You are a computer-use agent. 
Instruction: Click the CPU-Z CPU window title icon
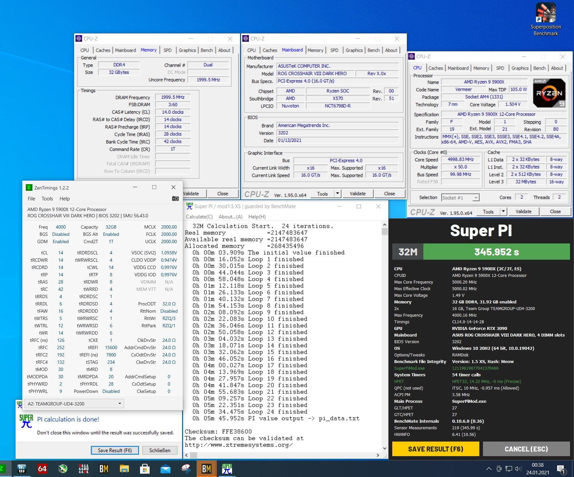[x=411, y=56]
